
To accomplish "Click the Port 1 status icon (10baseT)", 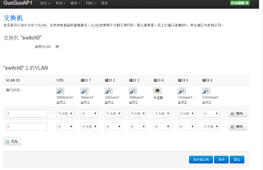I will click(x=84, y=91).
